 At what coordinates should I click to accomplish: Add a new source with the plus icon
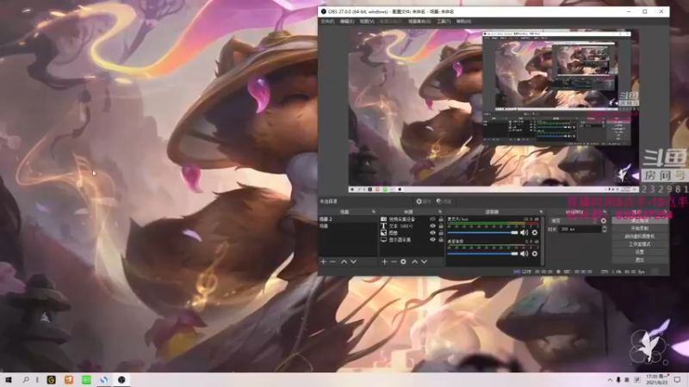(x=384, y=261)
